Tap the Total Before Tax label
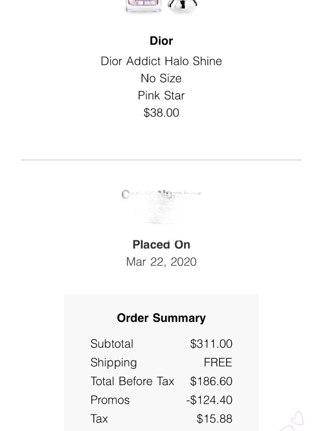This screenshot has width=323, height=431. [x=132, y=381]
